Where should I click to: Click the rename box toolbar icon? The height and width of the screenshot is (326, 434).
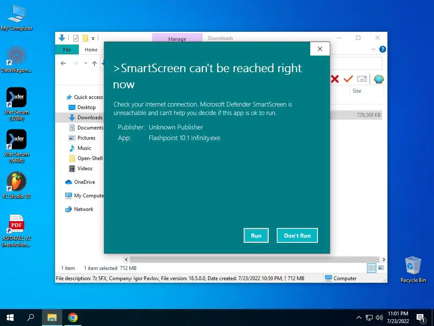(x=362, y=79)
